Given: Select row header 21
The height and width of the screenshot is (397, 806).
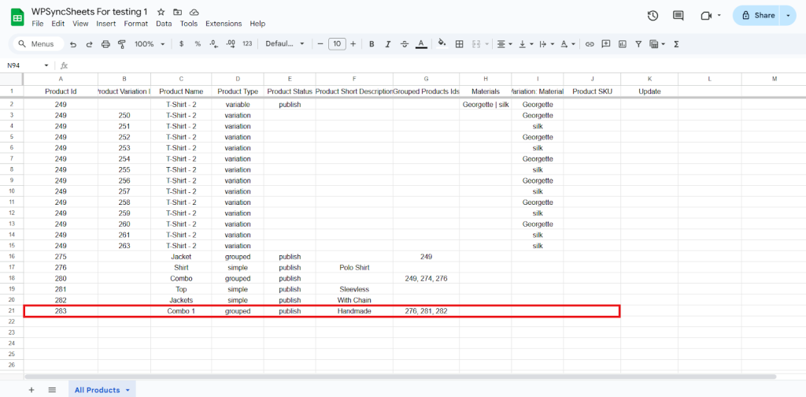Looking at the screenshot, I should click(12, 311).
